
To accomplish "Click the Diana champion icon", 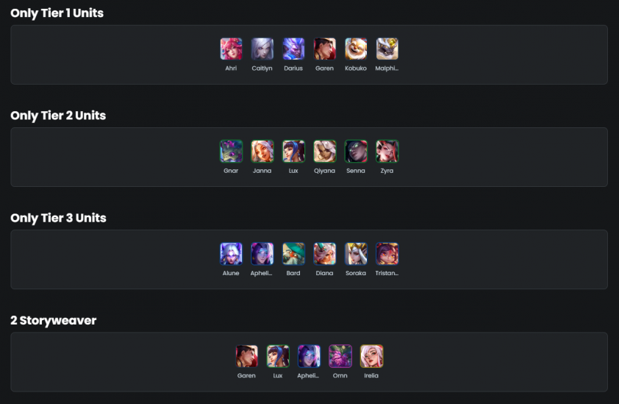I will pos(324,253).
